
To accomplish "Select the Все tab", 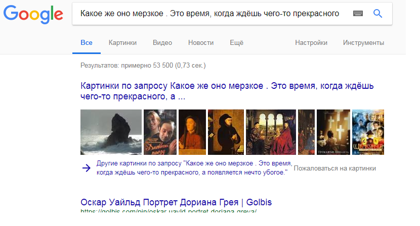I will (x=87, y=43).
